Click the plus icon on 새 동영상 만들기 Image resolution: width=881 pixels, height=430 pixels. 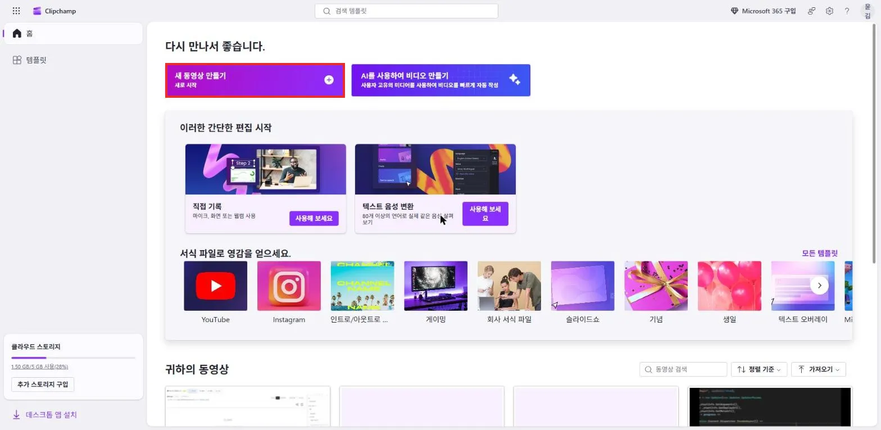pyautogui.click(x=329, y=80)
